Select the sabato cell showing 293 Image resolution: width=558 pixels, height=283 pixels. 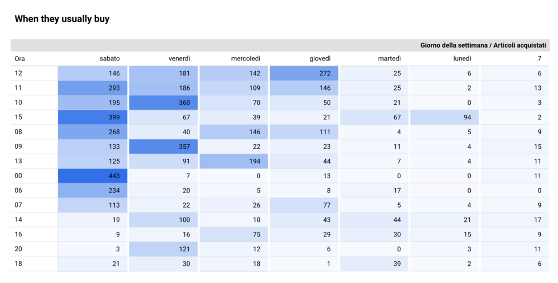[93, 88]
